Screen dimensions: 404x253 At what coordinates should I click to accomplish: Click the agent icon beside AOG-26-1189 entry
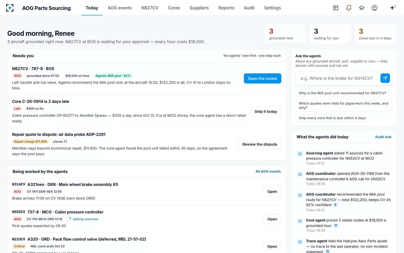point(300,174)
